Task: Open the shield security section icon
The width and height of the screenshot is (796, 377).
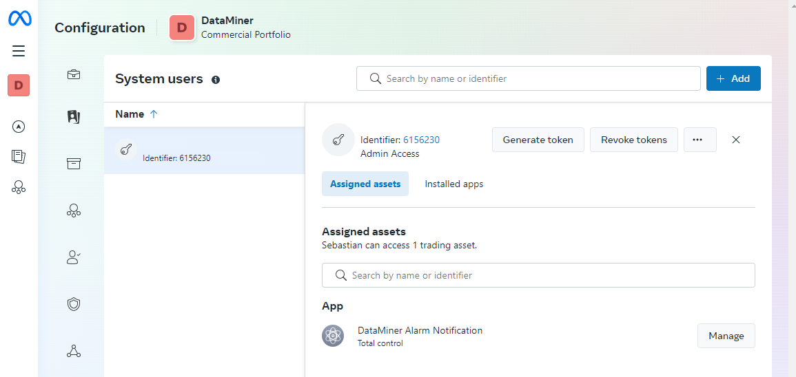Action: [74, 304]
